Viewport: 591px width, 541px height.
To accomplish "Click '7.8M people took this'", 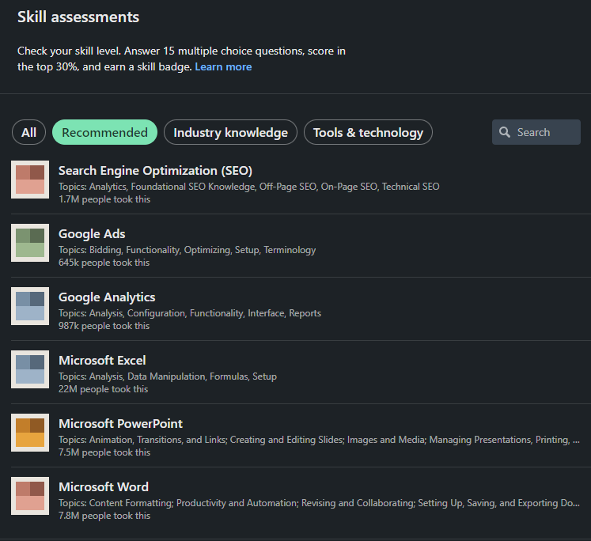I will tap(104, 516).
